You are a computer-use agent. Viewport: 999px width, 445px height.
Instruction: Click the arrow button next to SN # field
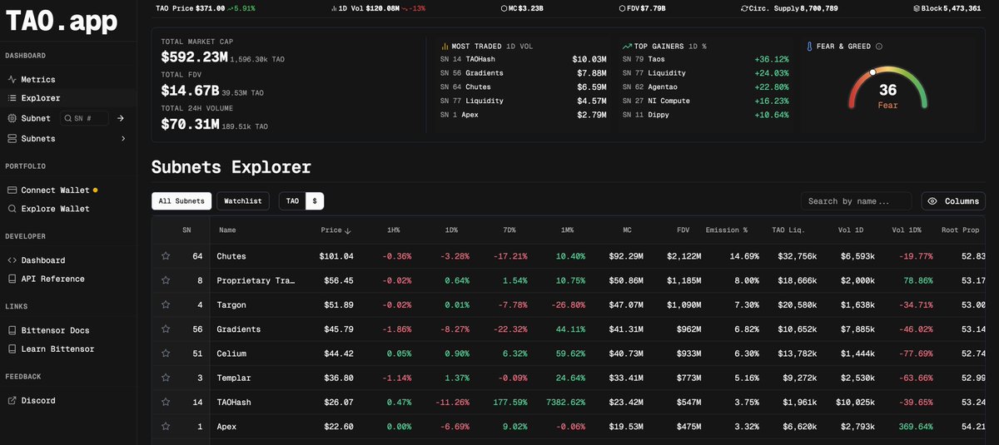(x=121, y=118)
